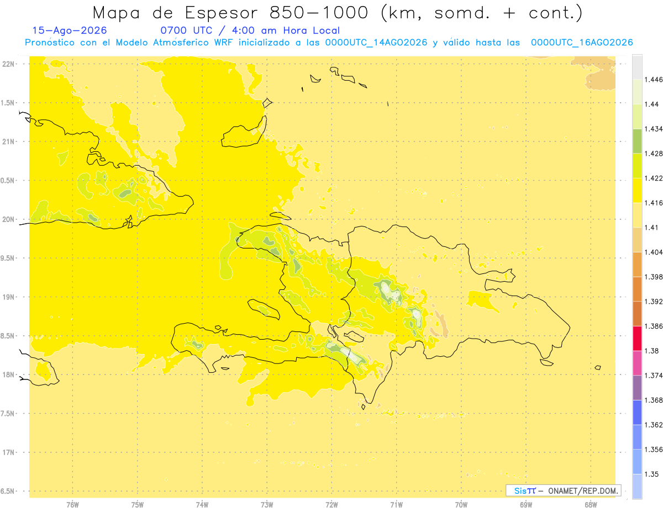This screenshot has height=512, width=663.
Task: Click the '21N' latitude label
Action: pyautogui.click(x=8, y=141)
